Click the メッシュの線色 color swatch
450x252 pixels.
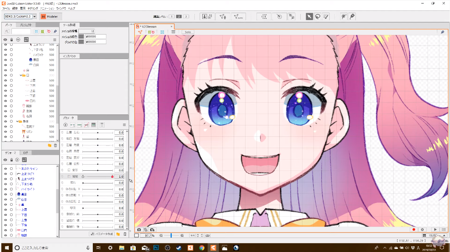(81, 37)
